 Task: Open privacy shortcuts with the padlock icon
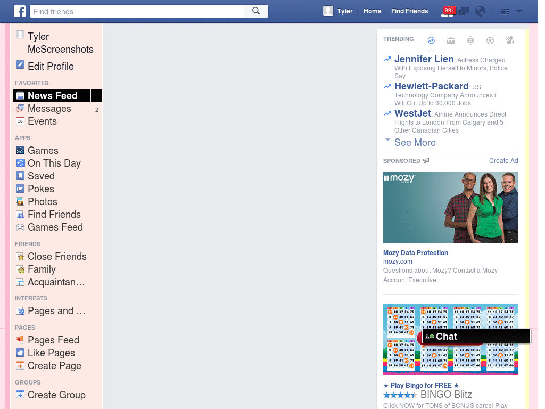pos(505,11)
